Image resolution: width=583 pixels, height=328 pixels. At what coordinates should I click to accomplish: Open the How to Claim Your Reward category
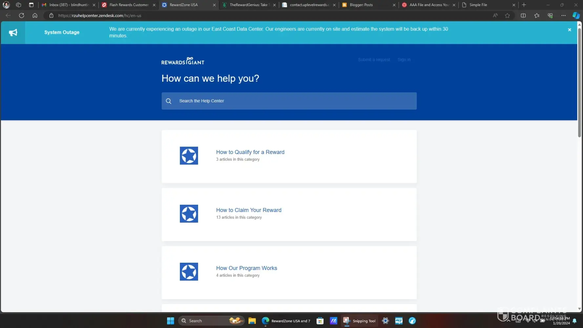pos(248,210)
